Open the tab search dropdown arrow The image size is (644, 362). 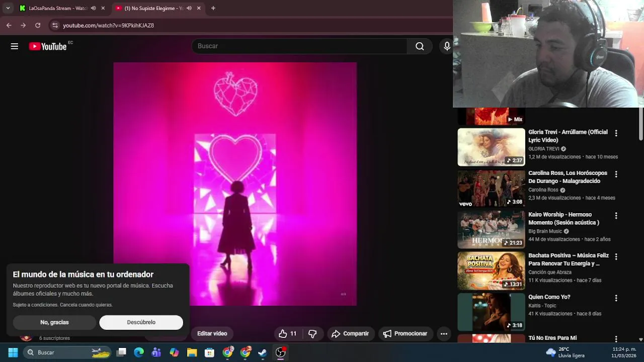[8, 8]
